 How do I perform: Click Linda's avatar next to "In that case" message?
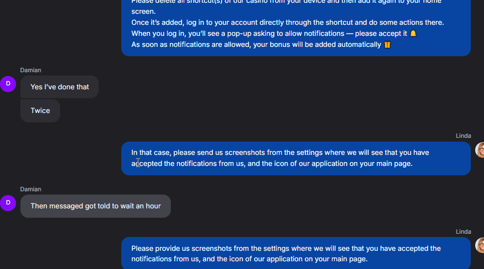pyautogui.click(x=481, y=150)
